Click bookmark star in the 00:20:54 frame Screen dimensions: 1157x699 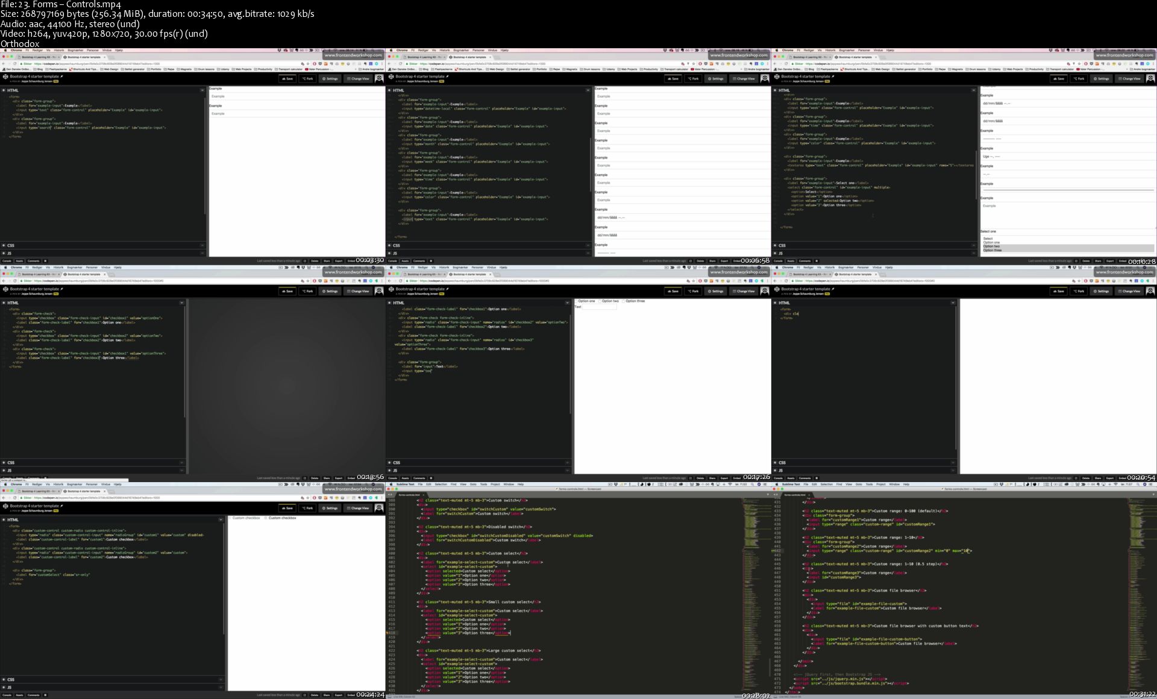click(1079, 281)
